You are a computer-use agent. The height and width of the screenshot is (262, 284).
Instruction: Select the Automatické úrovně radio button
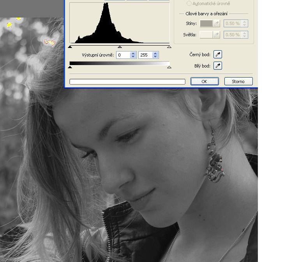(x=189, y=4)
